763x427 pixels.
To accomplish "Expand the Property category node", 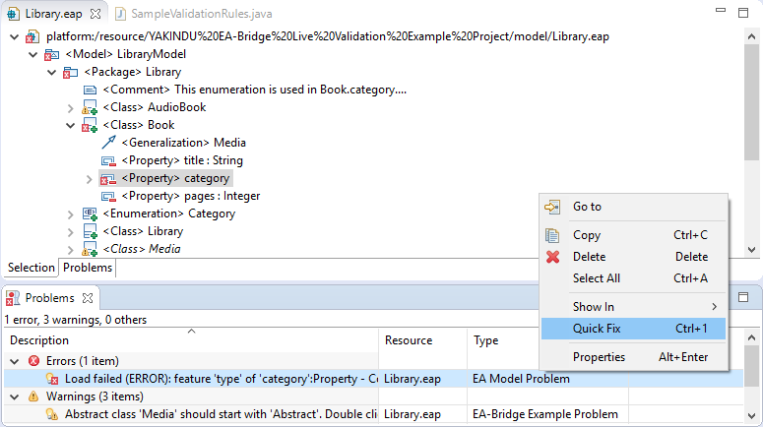I will (x=90, y=179).
